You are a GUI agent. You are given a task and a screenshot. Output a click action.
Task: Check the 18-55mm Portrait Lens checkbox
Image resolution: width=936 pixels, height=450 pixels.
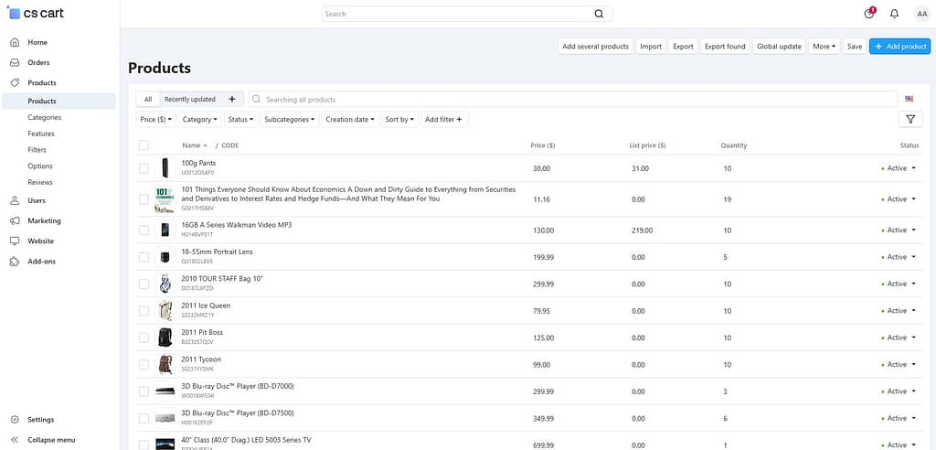[144, 257]
